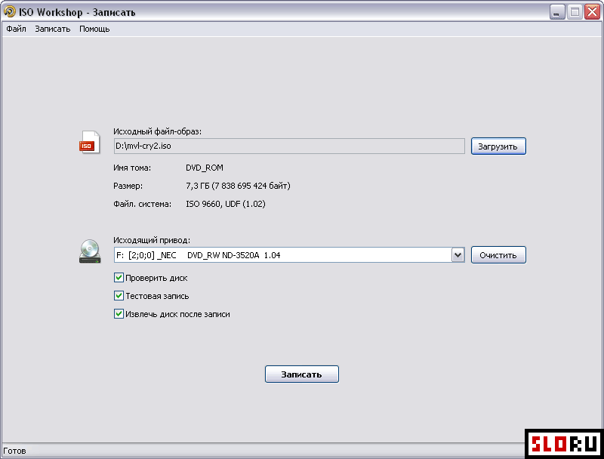Click the Готов status bar text

tap(14, 451)
